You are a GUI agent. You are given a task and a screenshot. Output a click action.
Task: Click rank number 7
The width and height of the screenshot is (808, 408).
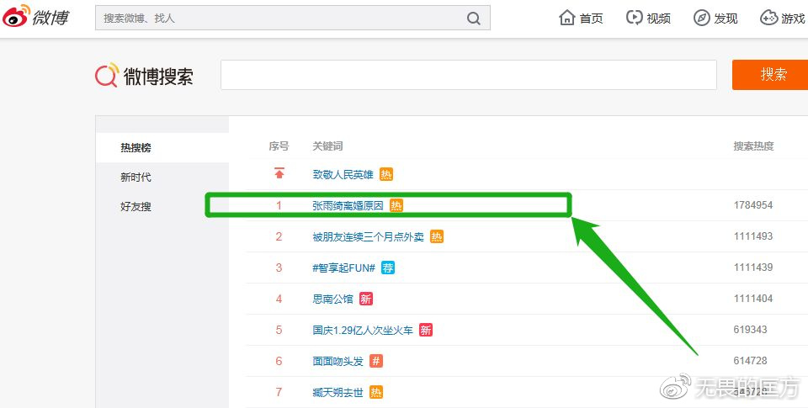[279, 392]
